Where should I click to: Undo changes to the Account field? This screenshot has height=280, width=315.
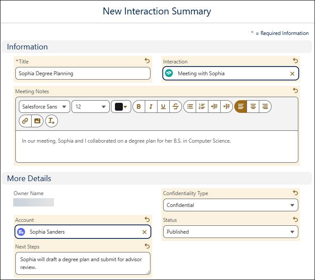point(147,219)
